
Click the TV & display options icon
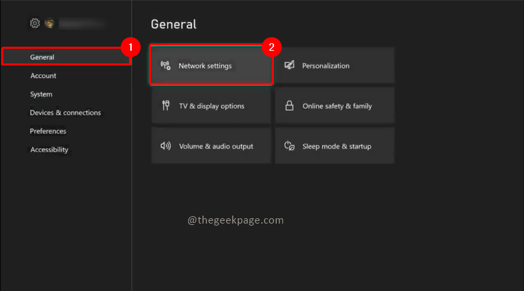point(166,105)
